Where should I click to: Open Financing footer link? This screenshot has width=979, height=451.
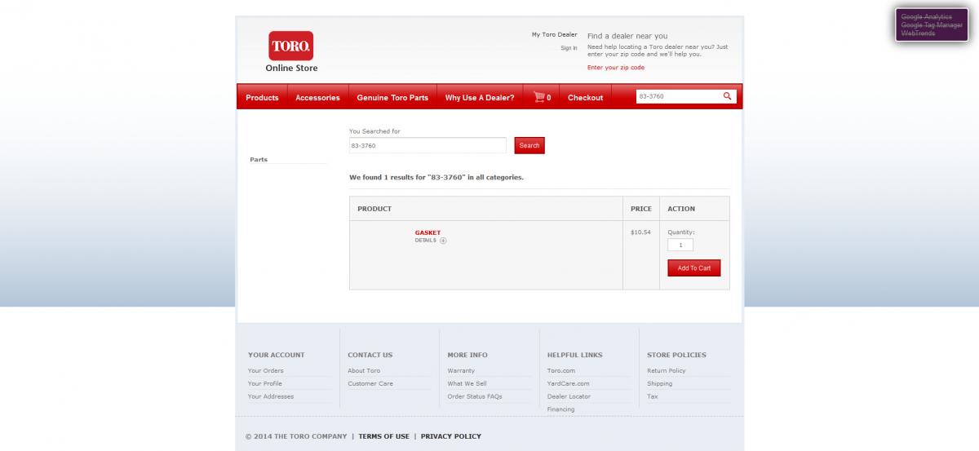(561, 409)
